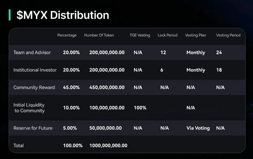The image size is (253, 159).
Task: Click the green accent bar beside the title
Action: click(x=10, y=15)
